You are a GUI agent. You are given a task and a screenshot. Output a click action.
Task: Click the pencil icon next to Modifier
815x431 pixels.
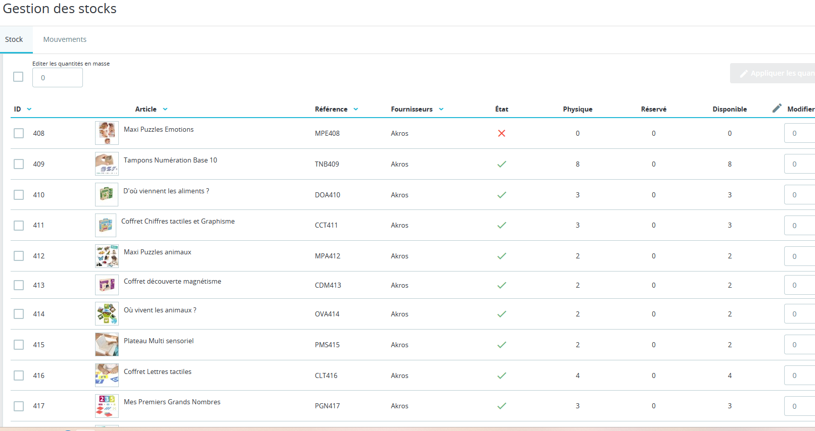click(777, 109)
